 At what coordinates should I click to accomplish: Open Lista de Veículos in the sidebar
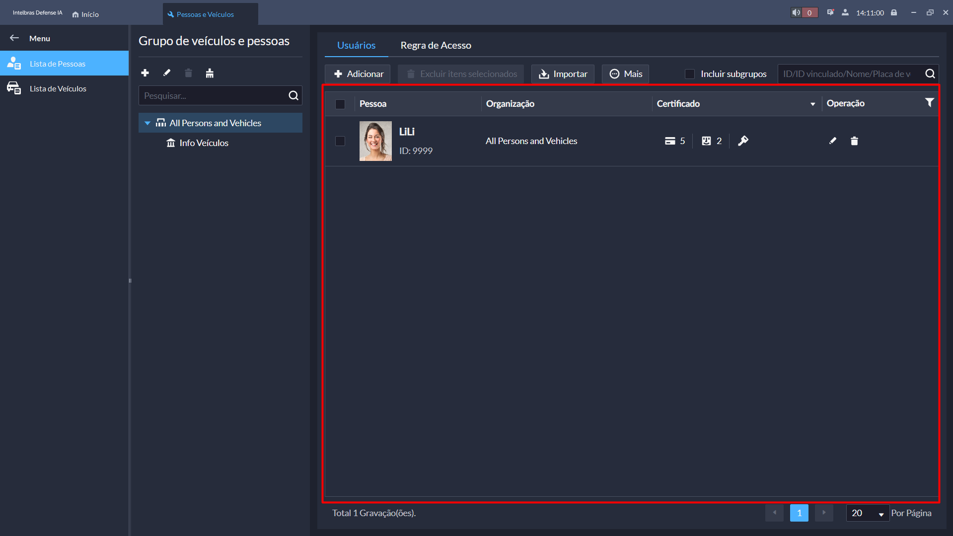(x=58, y=88)
